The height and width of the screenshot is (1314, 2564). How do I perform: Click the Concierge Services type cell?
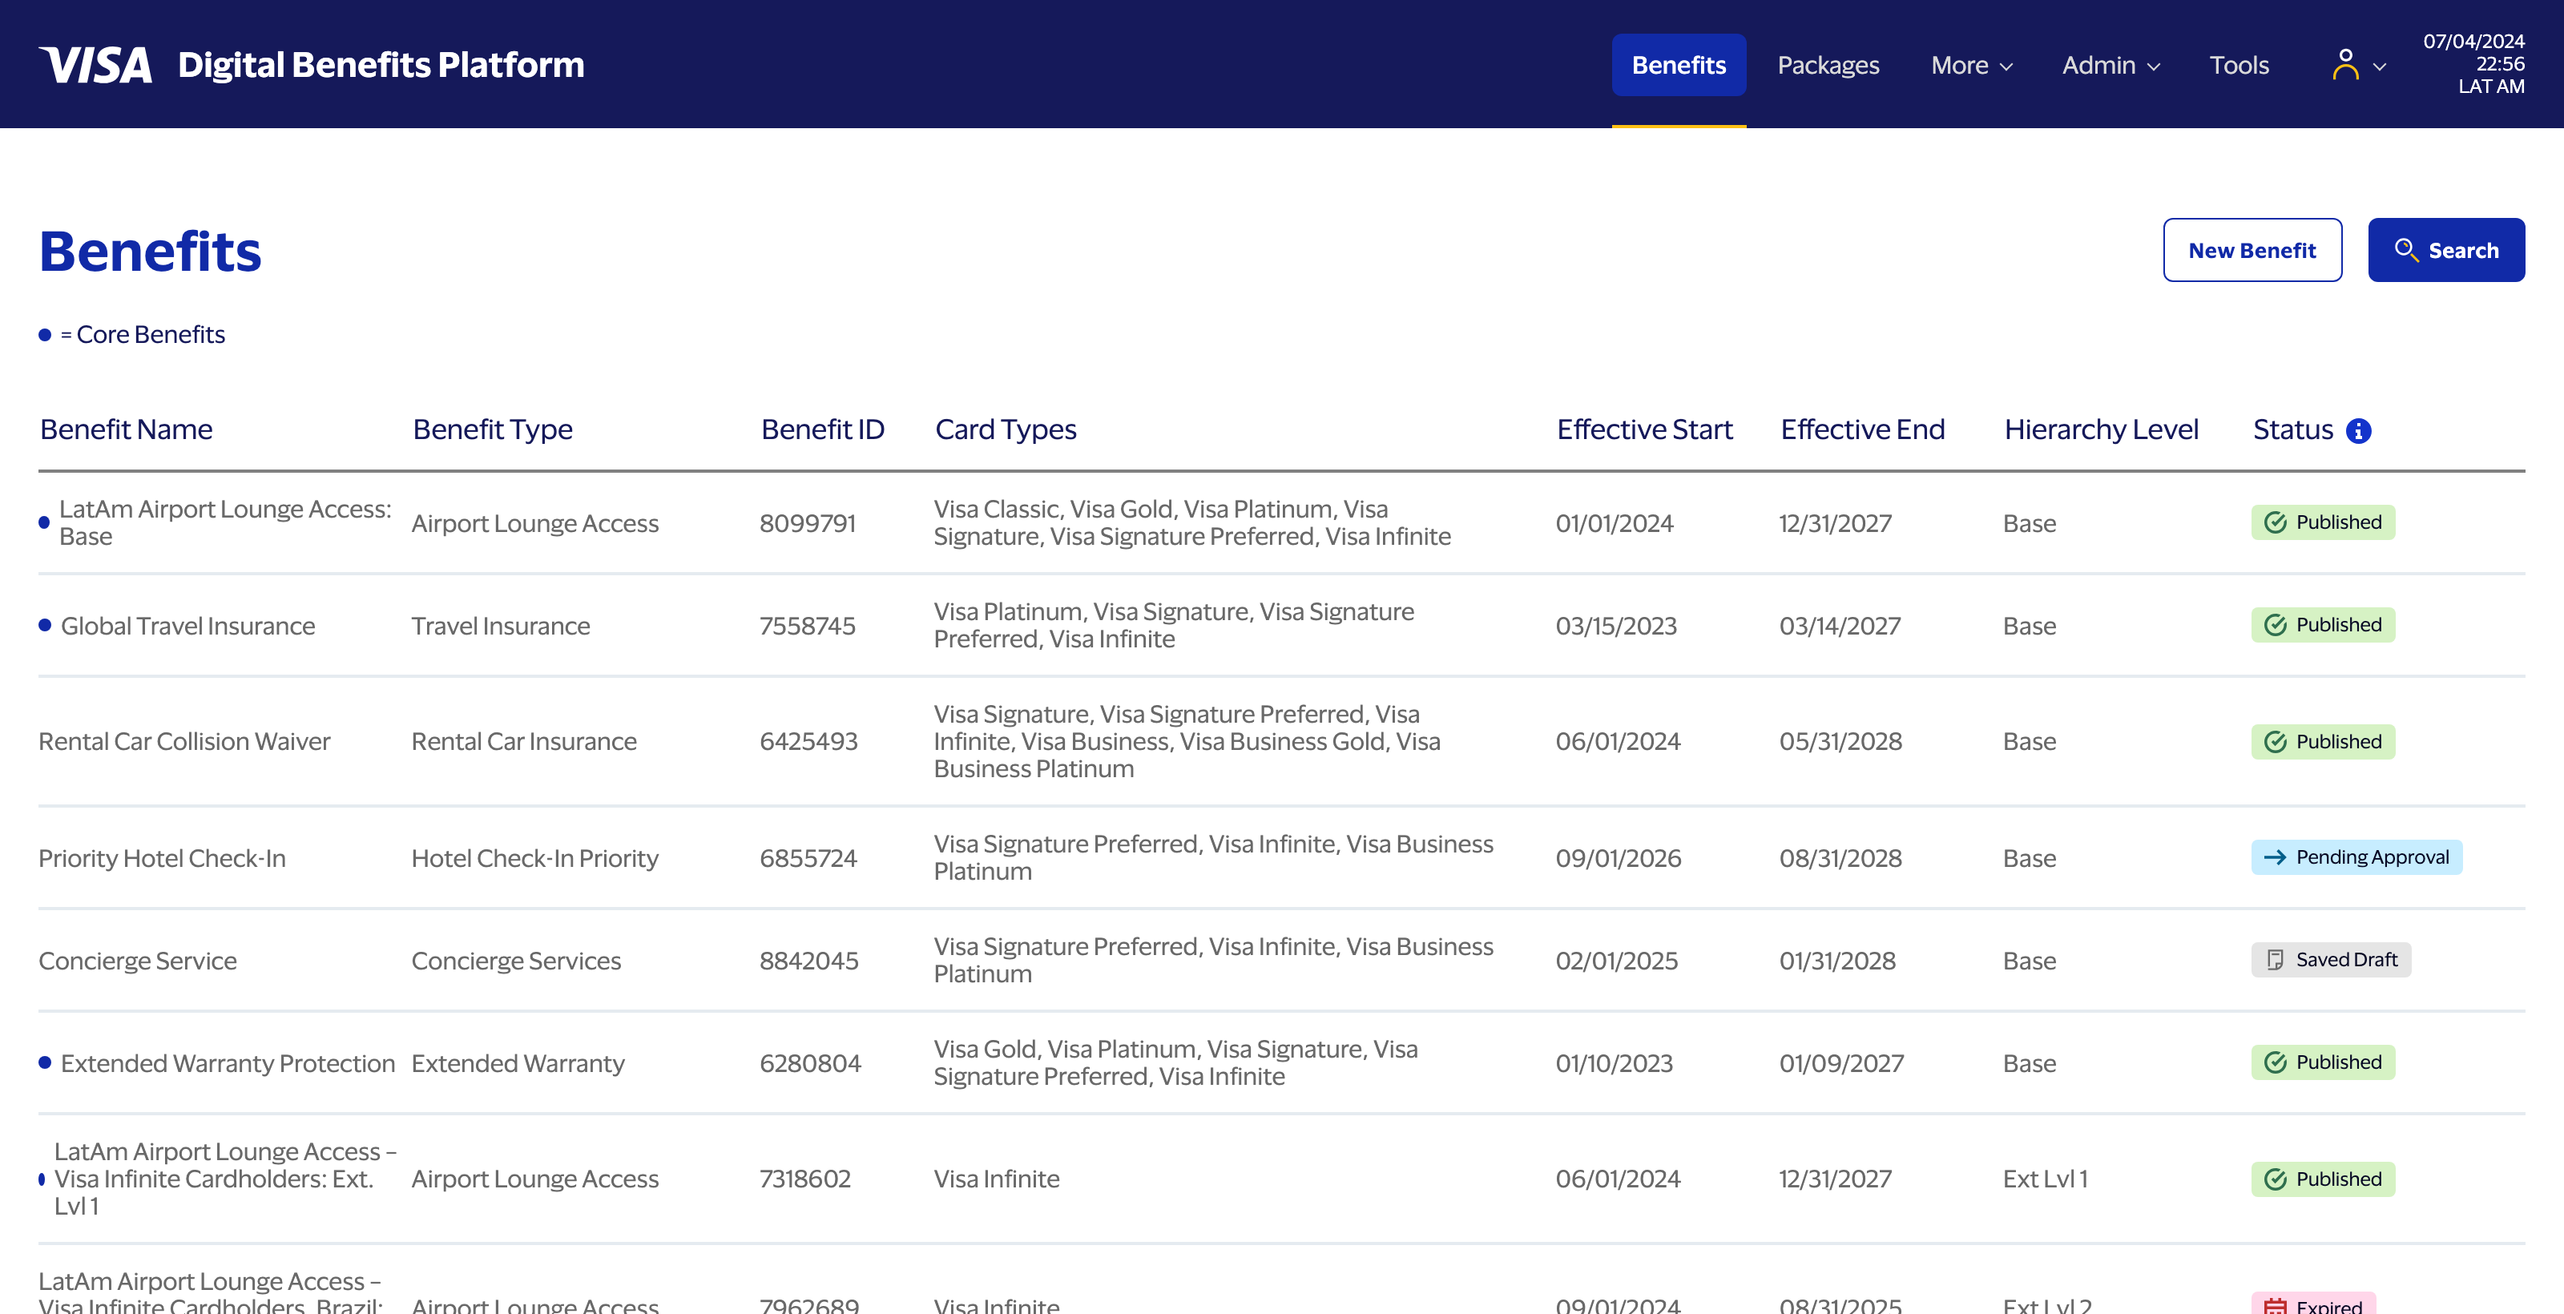(x=515, y=961)
